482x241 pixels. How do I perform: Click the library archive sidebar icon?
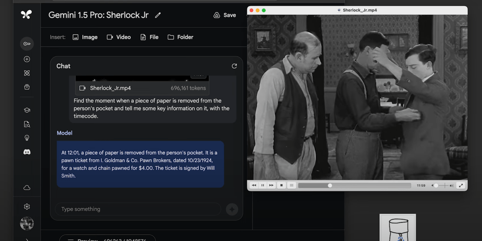27,87
